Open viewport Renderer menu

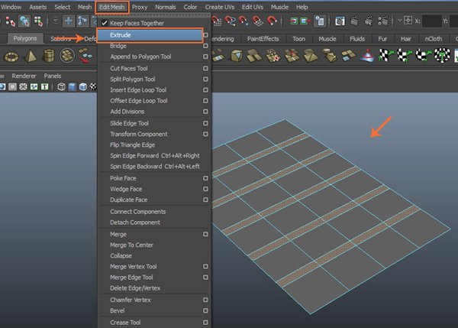click(x=24, y=76)
